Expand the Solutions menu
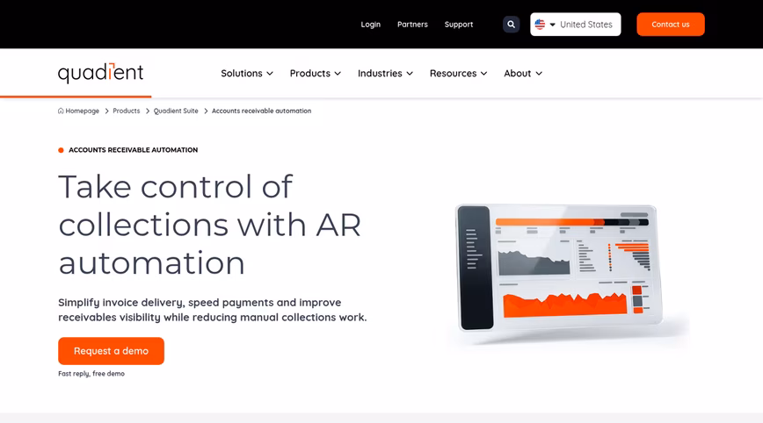Screen dimensions: 763x423 (247, 74)
